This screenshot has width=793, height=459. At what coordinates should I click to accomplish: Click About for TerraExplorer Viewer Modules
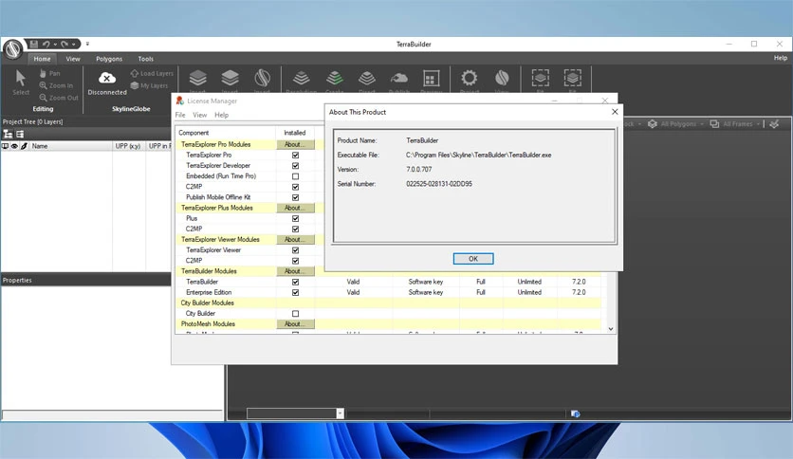pos(295,240)
